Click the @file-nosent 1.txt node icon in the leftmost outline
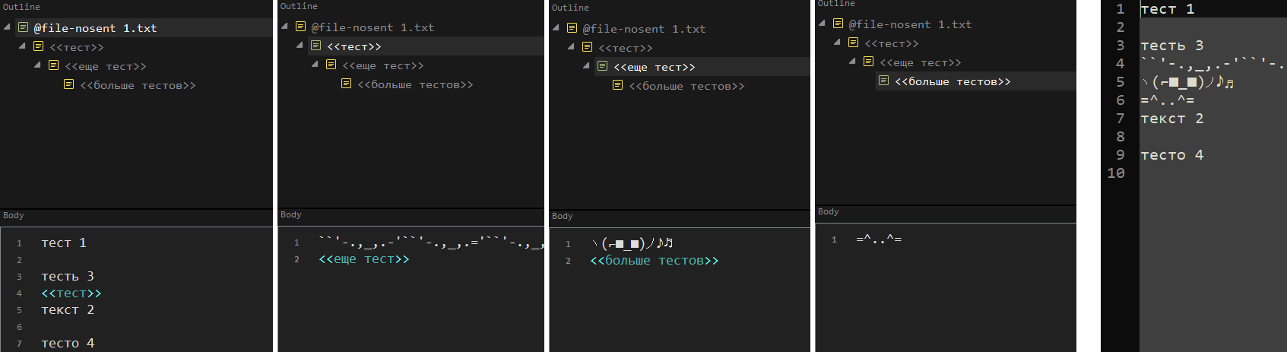Viewport: 1287px width, 352px height. click(x=24, y=28)
